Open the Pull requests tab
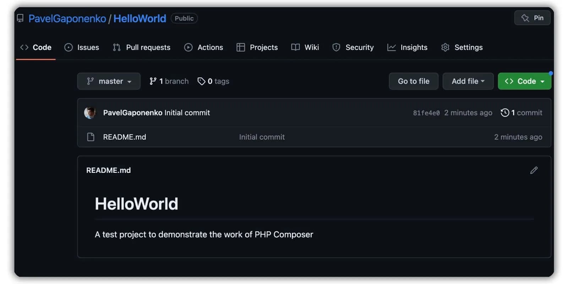The image size is (568, 284). (x=141, y=47)
